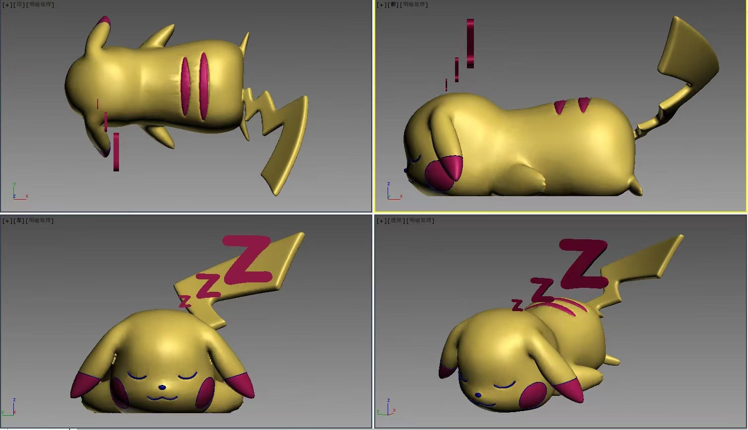Click the 前 view label menu

tap(394, 5)
